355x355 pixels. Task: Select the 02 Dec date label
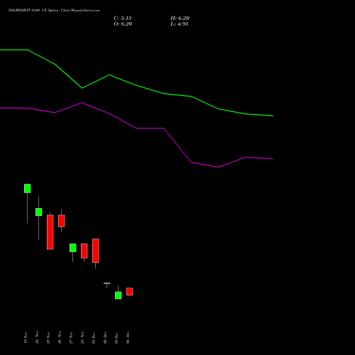coord(105,337)
